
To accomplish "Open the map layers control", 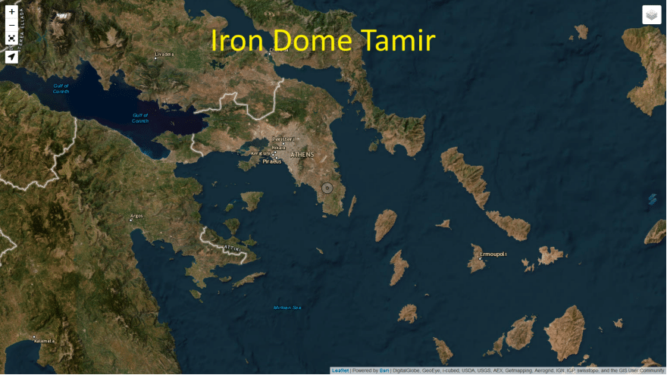I will tap(651, 15).
